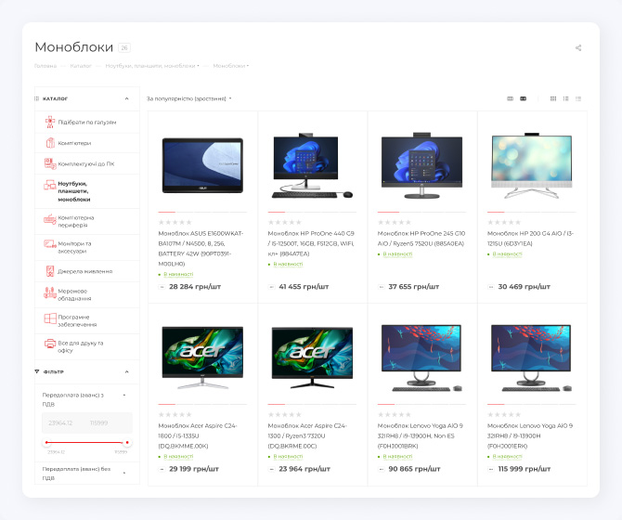
Task: Click the 23 964 грн/шт price
Action: click(x=305, y=469)
